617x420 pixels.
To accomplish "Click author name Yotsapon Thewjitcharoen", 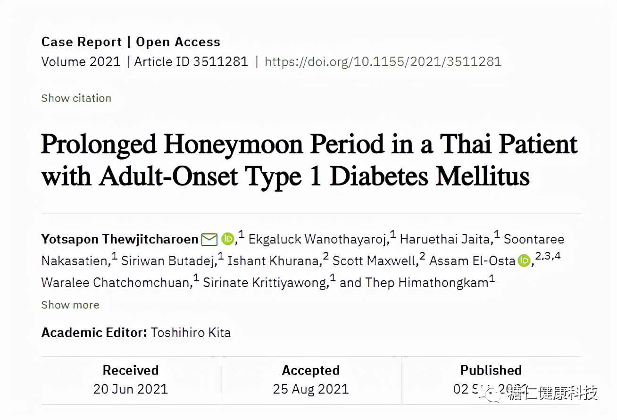I will (x=120, y=239).
